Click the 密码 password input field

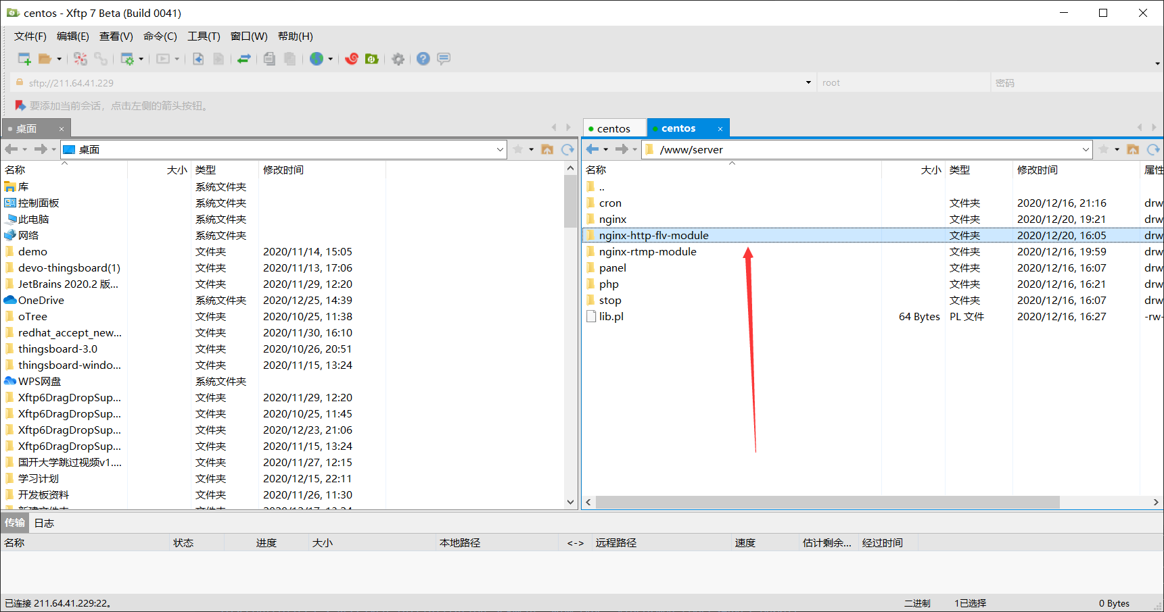click(x=1075, y=82)
